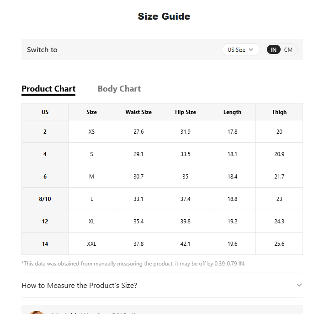Switch to the Body Chart tab
The image size is (319, 314).
pyautogui.click(x=119, y=89)
